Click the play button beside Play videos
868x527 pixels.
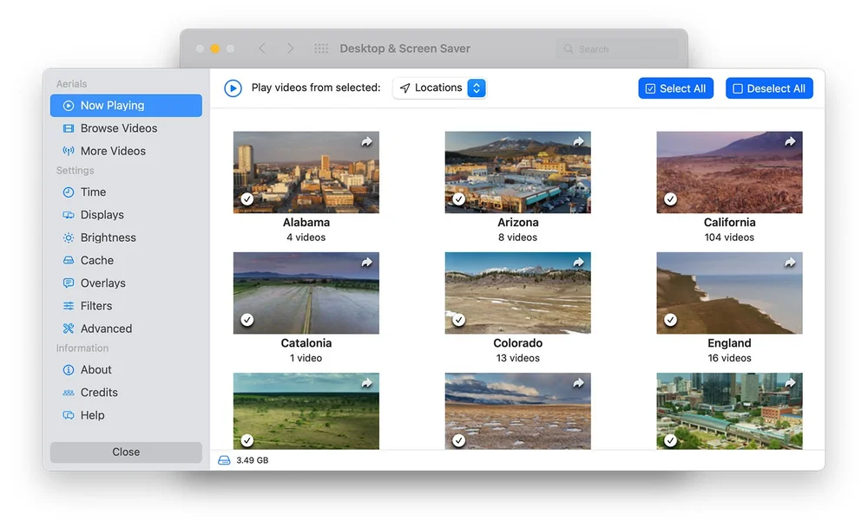tap(233, 88)
